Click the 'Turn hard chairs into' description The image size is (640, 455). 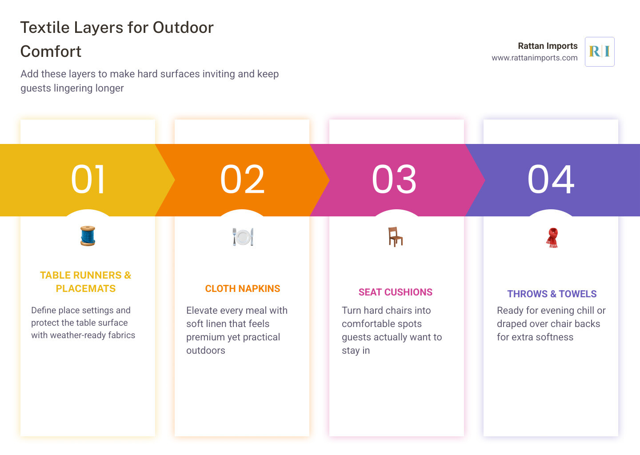coord(392,330)
